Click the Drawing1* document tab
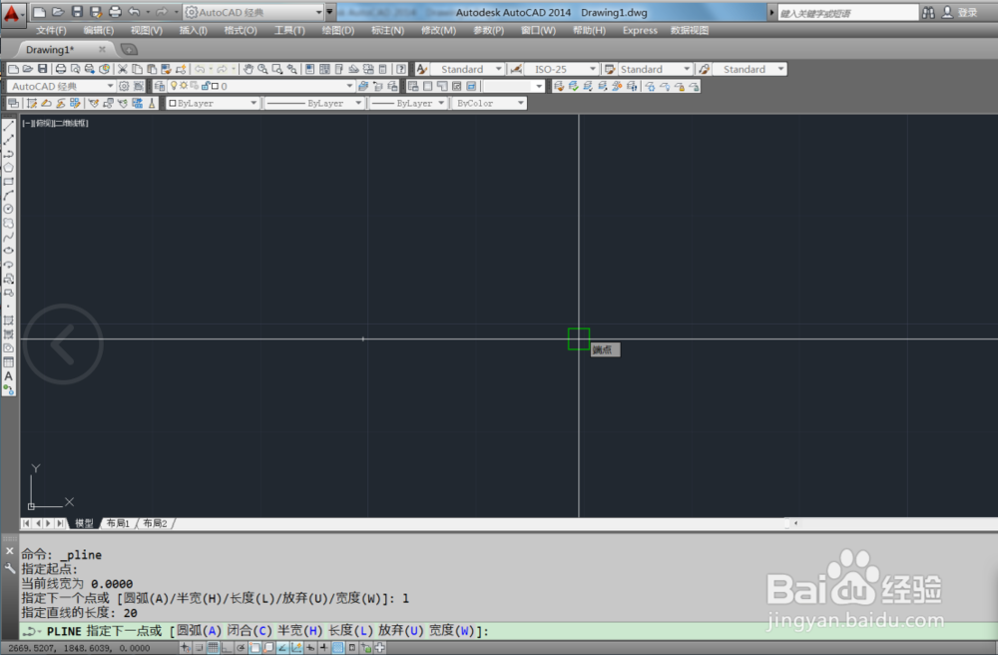998x655 pixels. click(x=64, y=49)
